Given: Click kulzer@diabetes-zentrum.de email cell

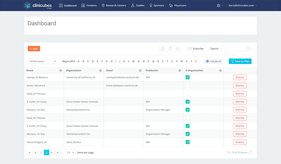Looking at the screenshot, I should pos(122,85).
